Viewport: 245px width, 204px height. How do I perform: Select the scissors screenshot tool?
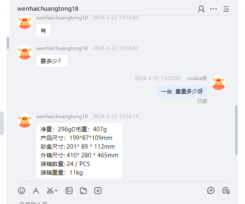click(x=50, y=191)
